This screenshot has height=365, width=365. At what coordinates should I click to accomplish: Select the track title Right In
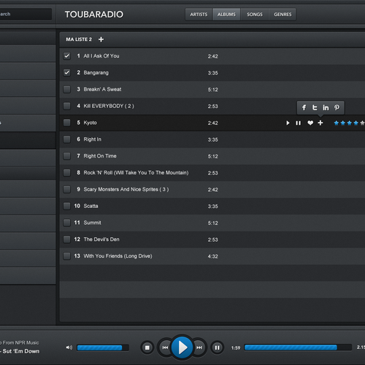93,139
